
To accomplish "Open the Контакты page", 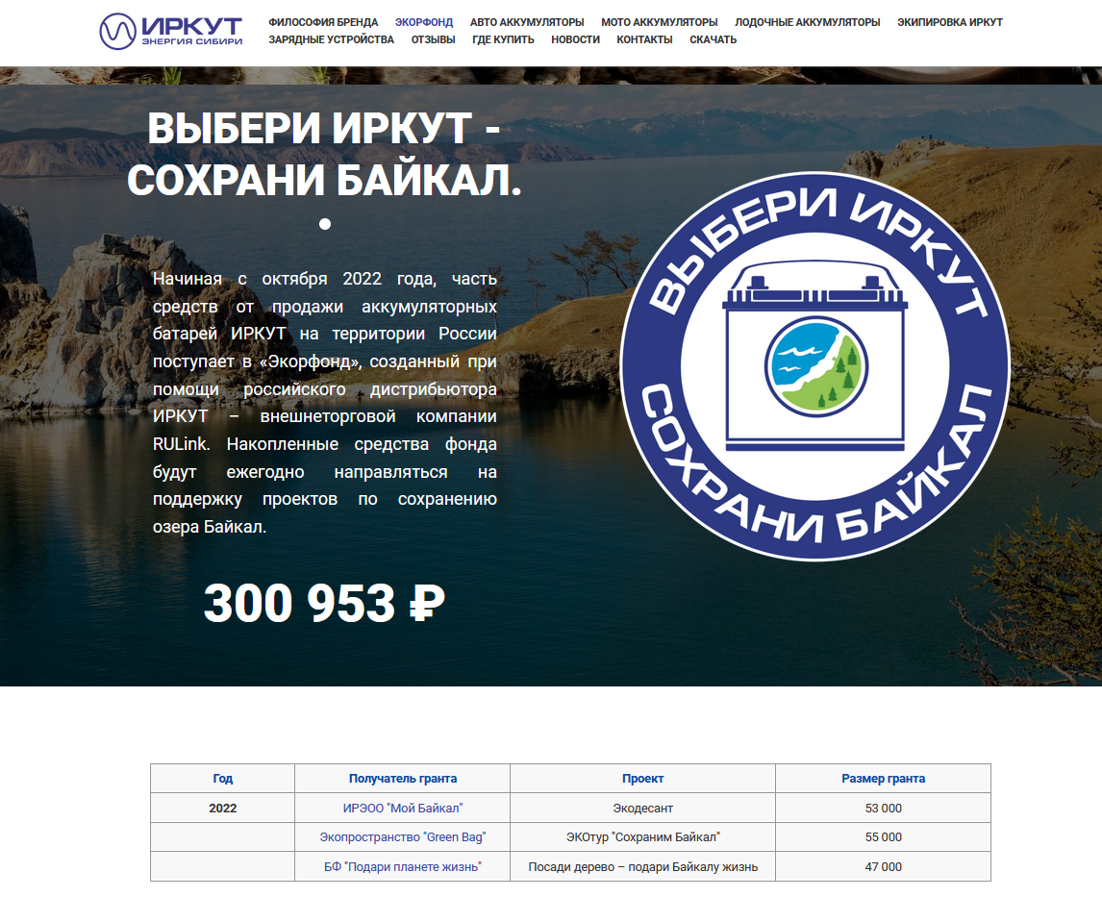I will [644, 40].
